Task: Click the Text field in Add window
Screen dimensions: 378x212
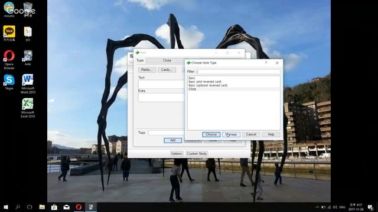Action: pos(161,84)
